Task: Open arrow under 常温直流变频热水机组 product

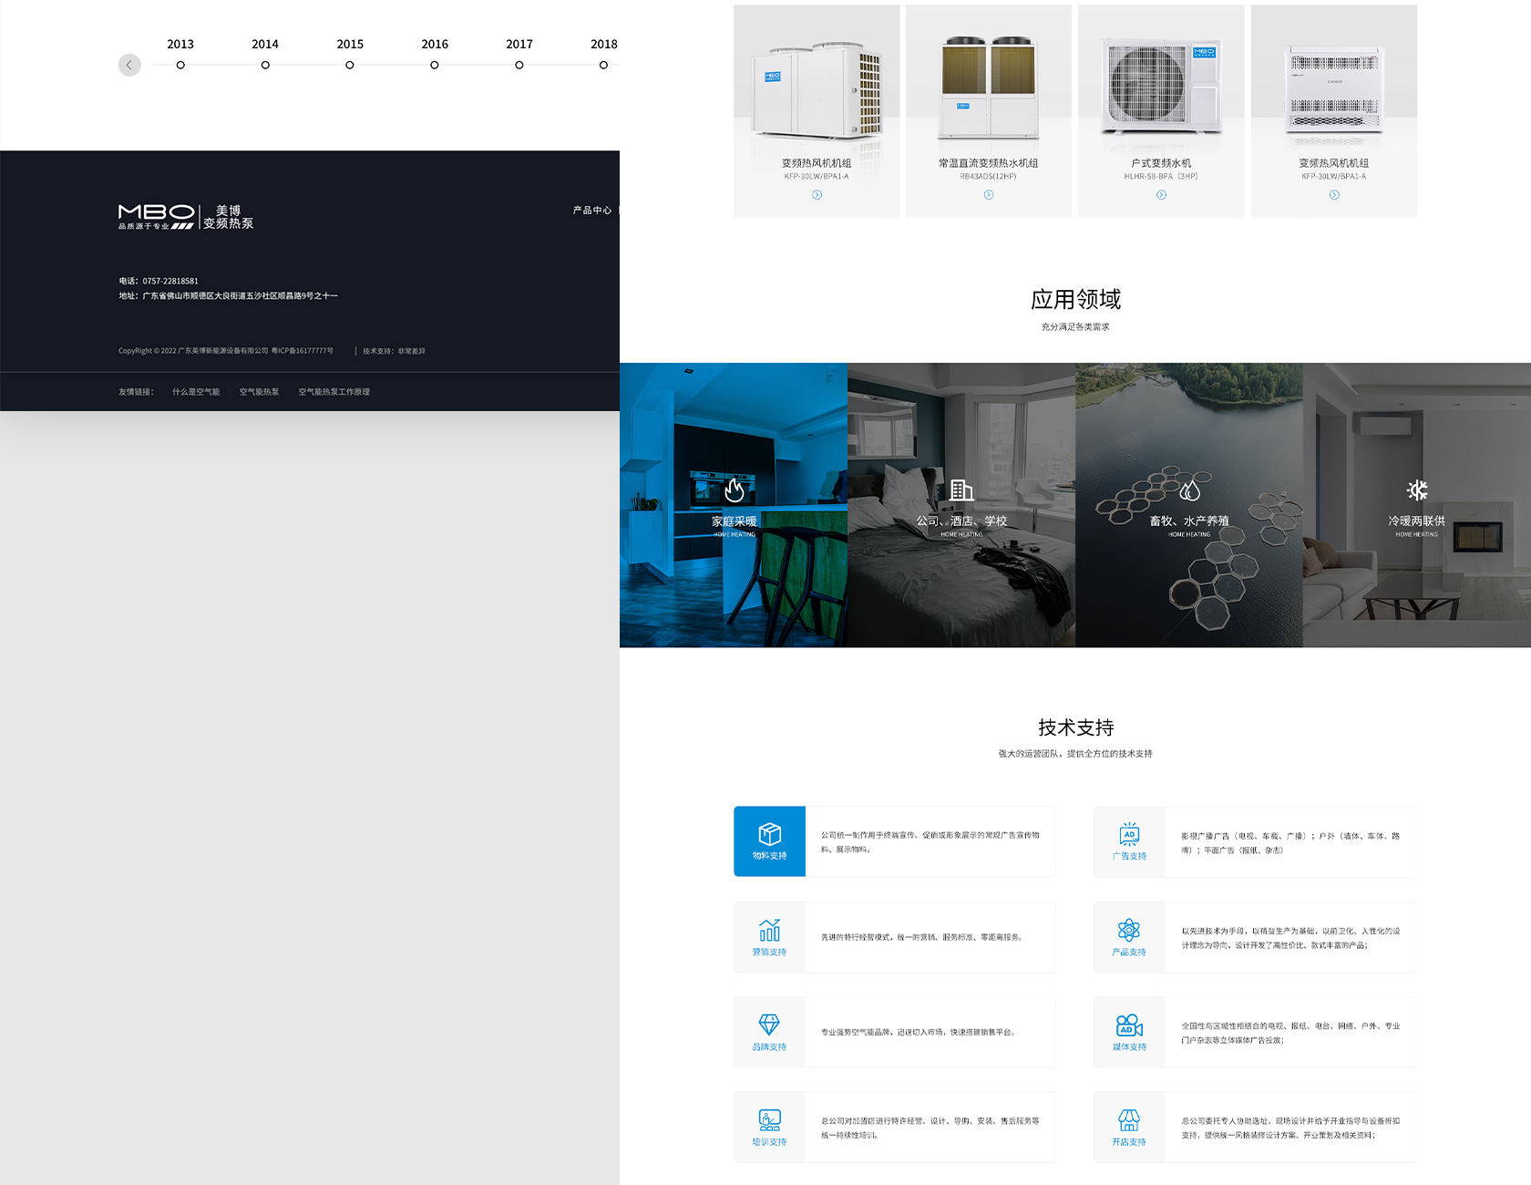Action: (x=989, y=195)
